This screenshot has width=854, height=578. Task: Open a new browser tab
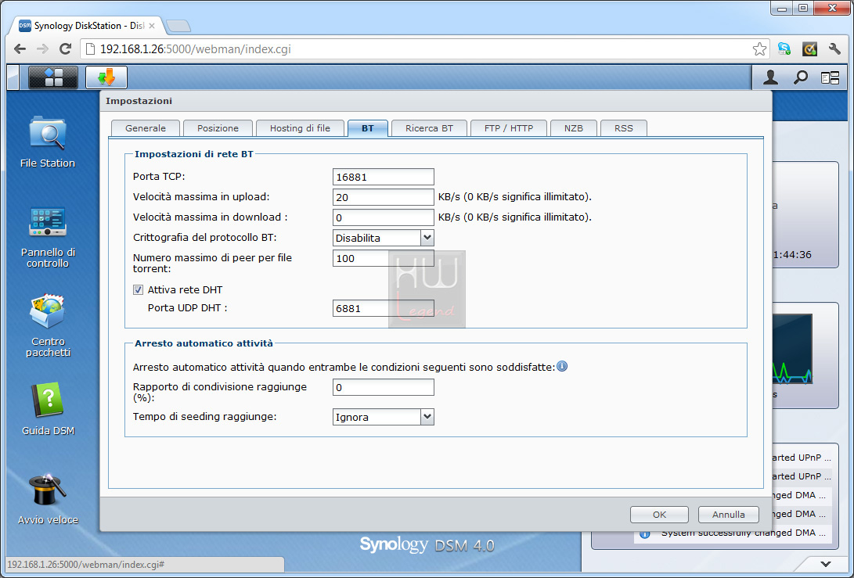click(178, 26)
